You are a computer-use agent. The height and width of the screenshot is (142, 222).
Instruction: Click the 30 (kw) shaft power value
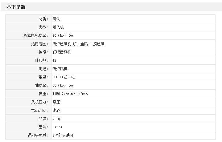click(x=63, y=85)
